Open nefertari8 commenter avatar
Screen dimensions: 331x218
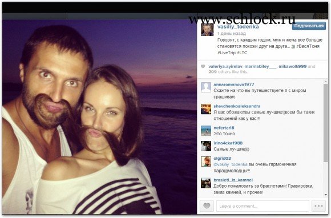click(x=206, y=131)
